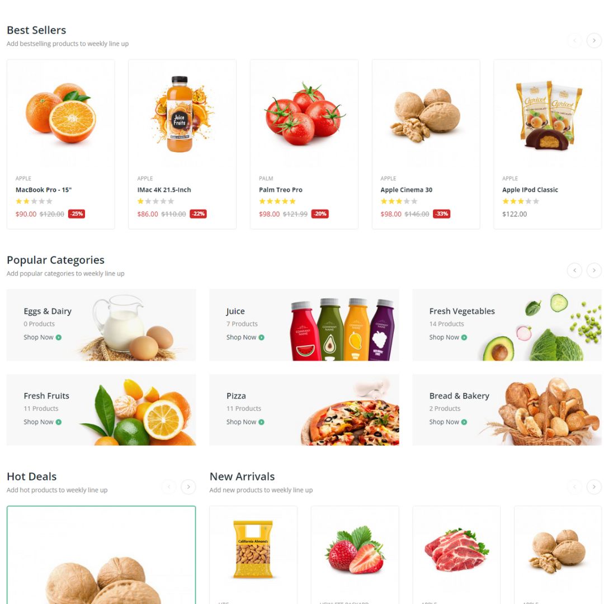Image resolution: width=604 pixels, height=604 pixels.
Task: Click next arrow in Best Sellers carousel
Action: [593, 40]
